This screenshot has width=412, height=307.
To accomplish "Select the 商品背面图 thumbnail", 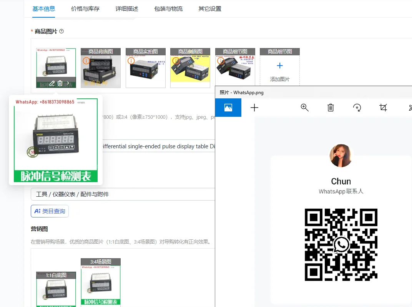I will click(x=101, y=68).
